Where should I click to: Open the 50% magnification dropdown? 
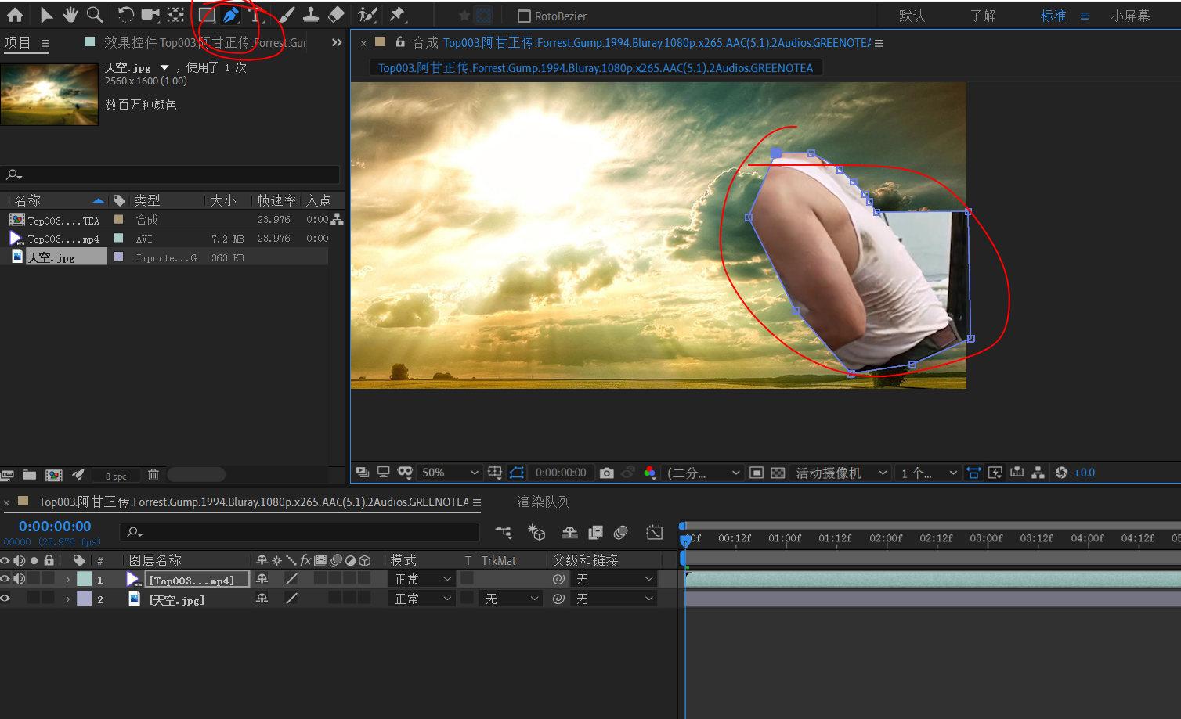(x=450, y=473)
